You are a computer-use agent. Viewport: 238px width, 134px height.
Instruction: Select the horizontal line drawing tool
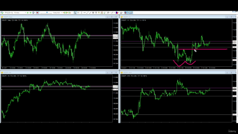pos(84,13)
